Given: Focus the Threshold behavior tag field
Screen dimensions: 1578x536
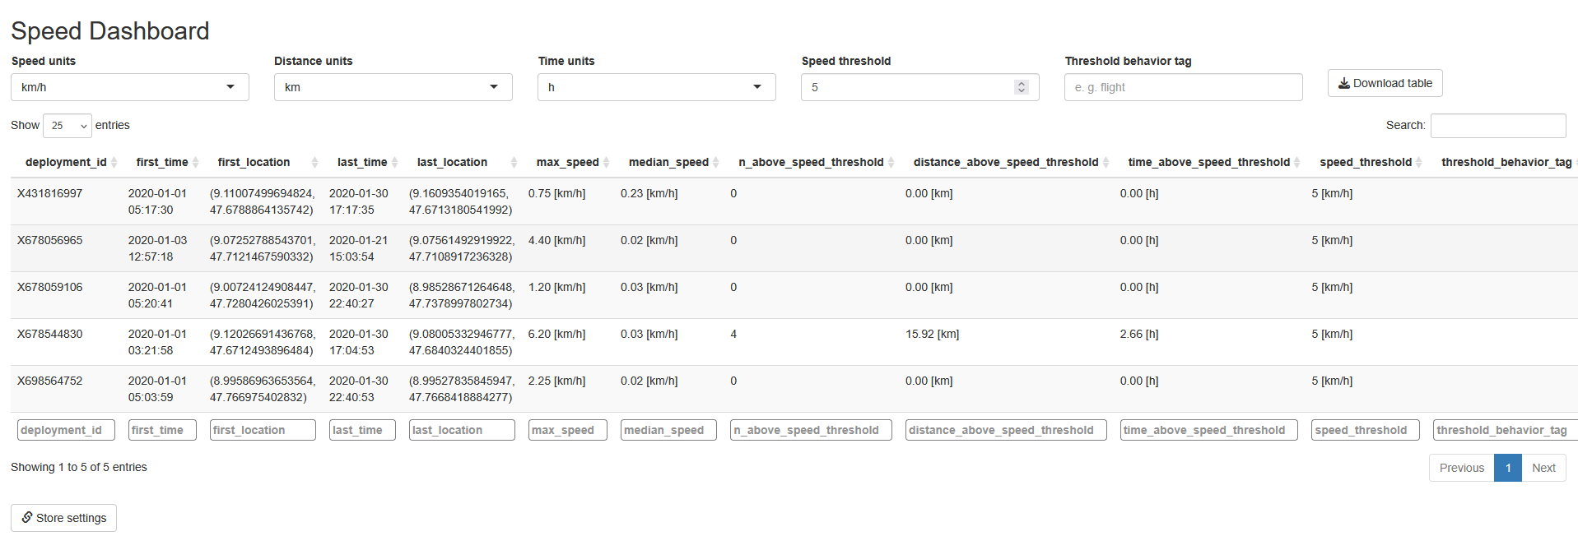Looking at the screenshot, I should 1184,87.
